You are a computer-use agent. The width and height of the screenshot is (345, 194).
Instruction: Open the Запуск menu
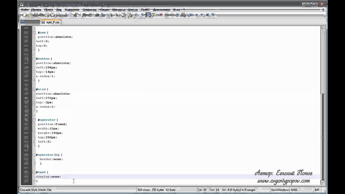click(133, 10)
